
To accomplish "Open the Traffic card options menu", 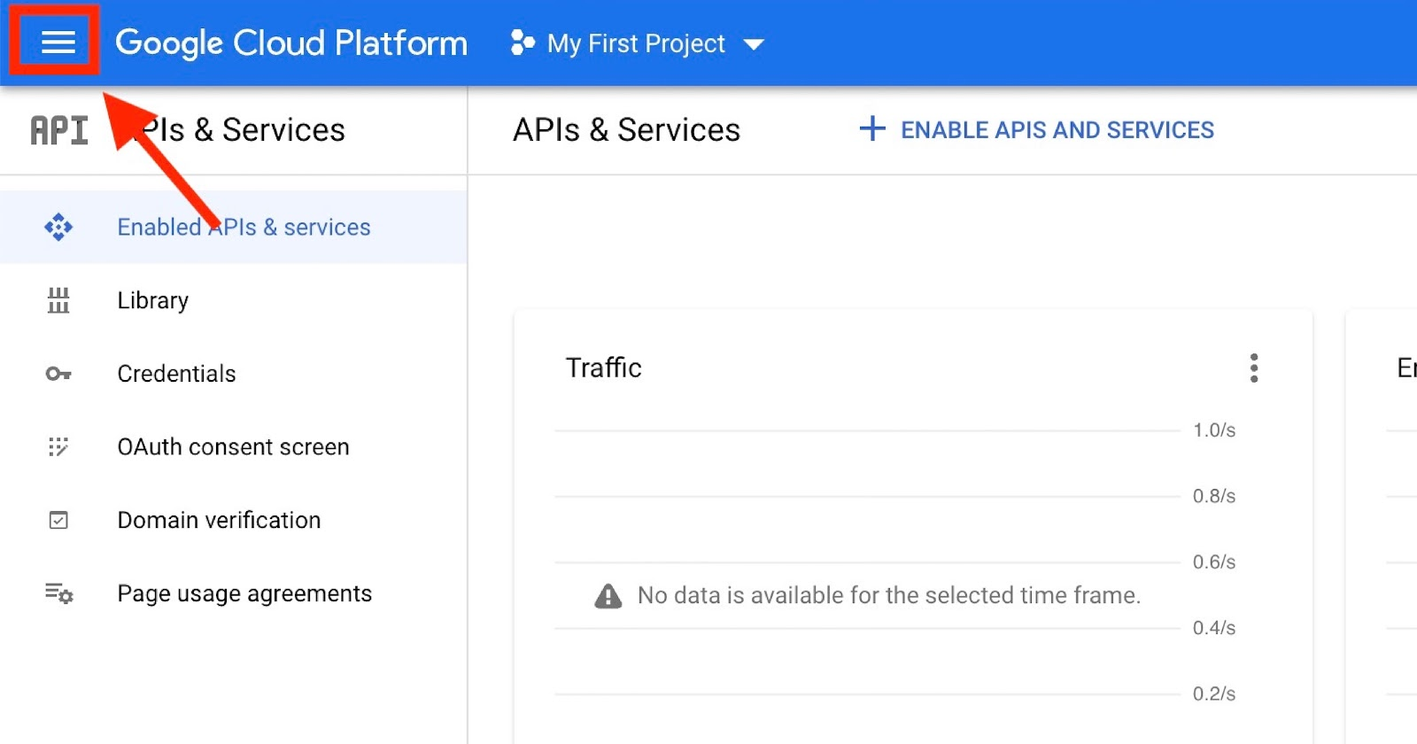I will point(1254,368).
